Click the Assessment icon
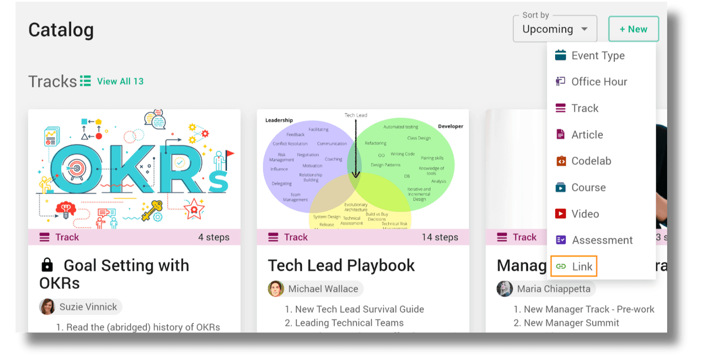Image resolution: width=705 pixels, height=358 pixels. [x=561, y=240]
